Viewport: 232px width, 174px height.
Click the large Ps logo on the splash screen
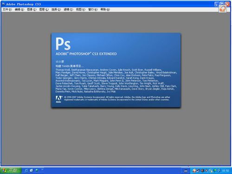[x=63, y=44]
